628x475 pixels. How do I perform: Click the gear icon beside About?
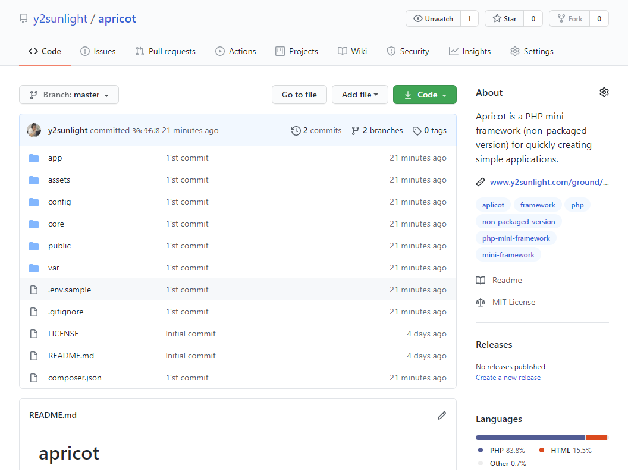604,92
